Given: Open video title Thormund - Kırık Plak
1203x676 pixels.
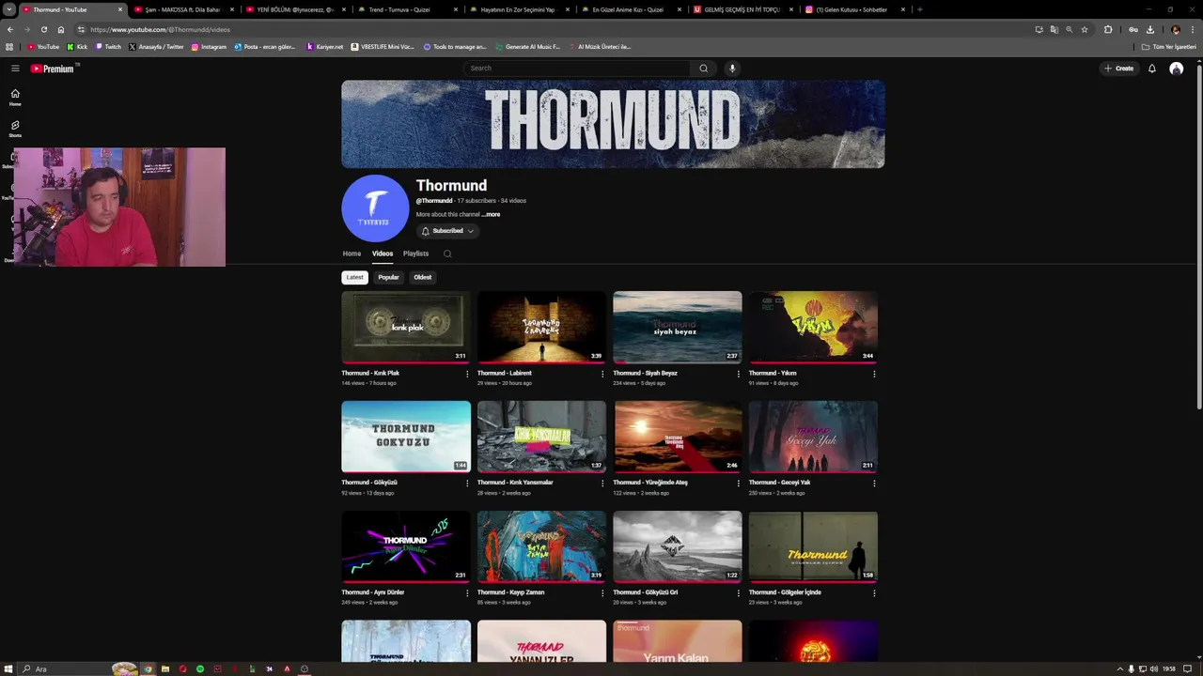Looking at the screenshot, I should 370,373.
